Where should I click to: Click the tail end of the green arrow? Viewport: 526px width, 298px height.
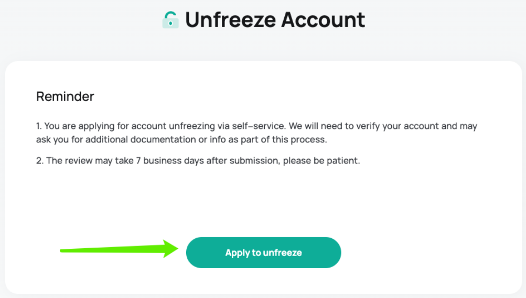click(63, 250)
